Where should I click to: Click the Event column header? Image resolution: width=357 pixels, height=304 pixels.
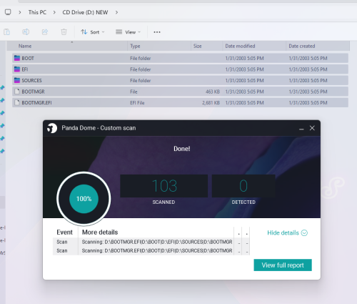[x=64, y=232]
